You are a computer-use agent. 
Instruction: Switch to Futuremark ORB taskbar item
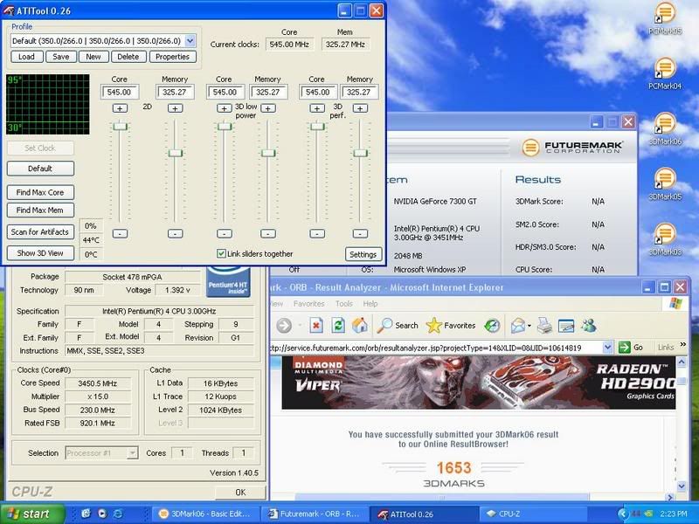coord(315,514)
